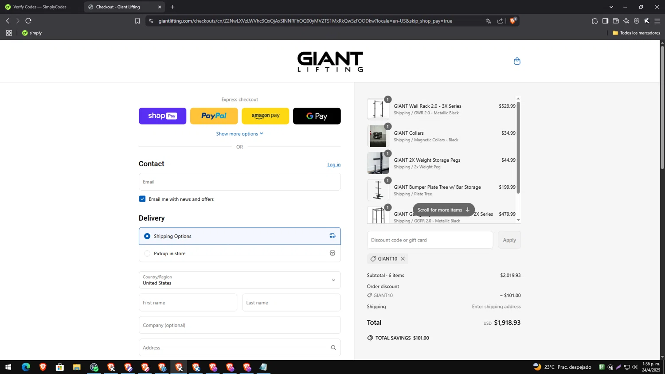
Task: Click the Brave Shields lion icon
Action: pyautogui.click(x=513, y=21)
